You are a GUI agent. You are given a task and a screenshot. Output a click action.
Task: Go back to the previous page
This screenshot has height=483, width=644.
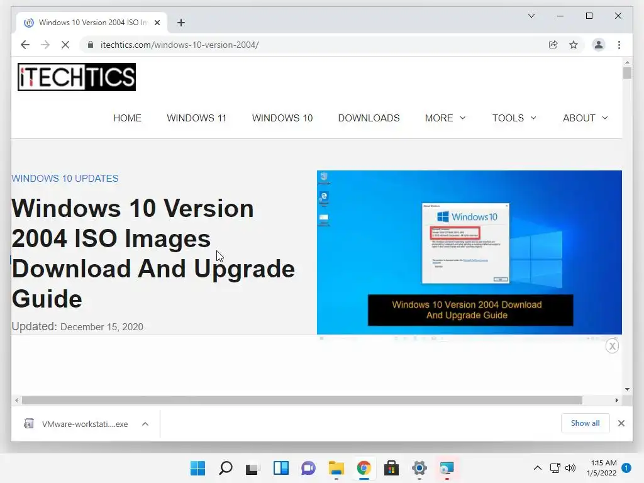point(25,45)
